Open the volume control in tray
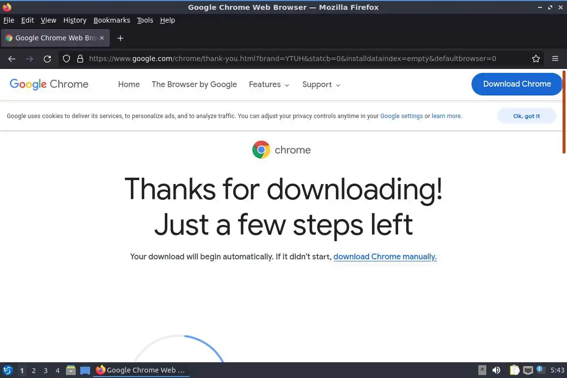The width and height of the screenshot is (567, 378). click(496, 370)
